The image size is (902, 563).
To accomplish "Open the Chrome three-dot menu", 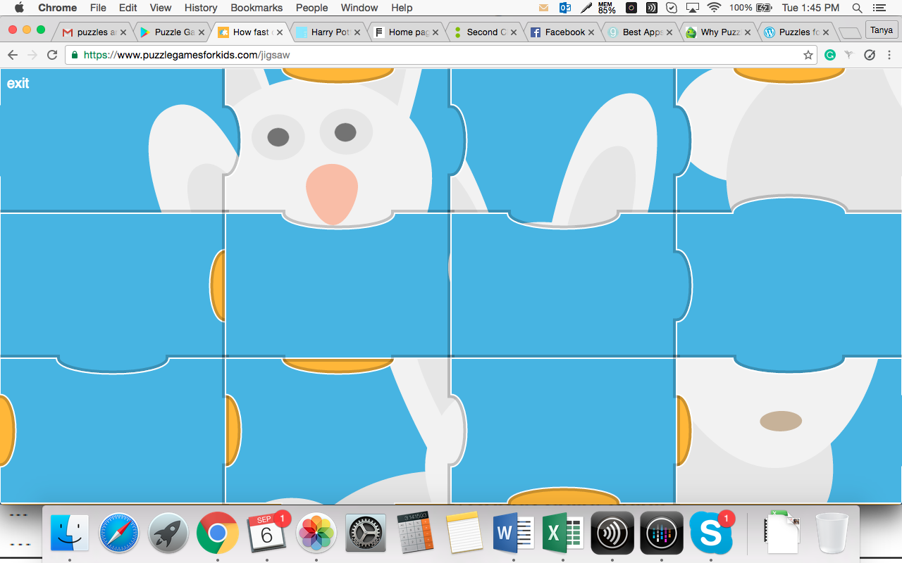I will tap(889, 55).
